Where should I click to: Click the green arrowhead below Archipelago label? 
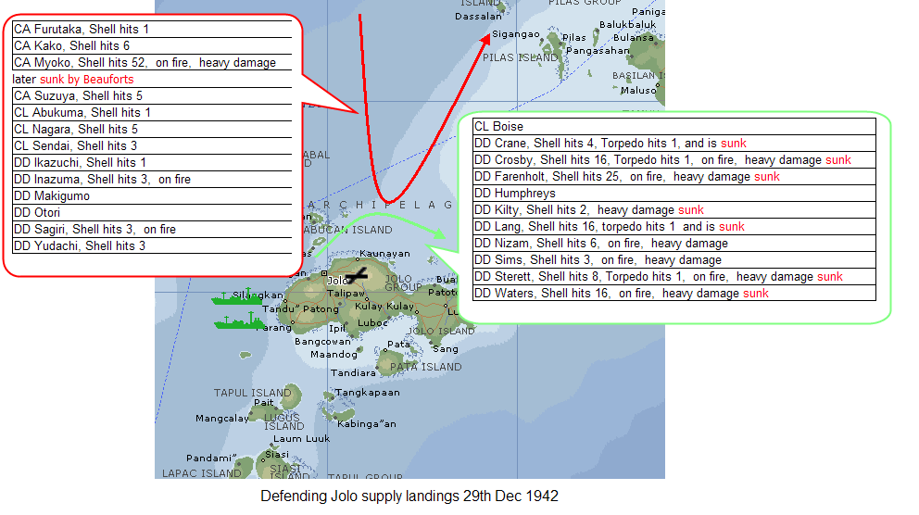[x=438, y=232]
